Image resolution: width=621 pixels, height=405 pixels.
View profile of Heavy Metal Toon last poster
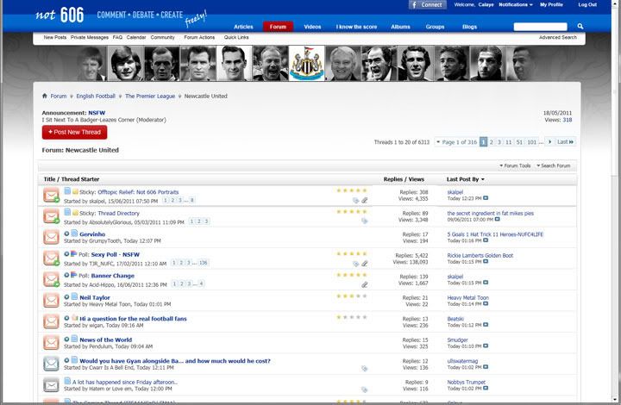(x=467, y=298)
